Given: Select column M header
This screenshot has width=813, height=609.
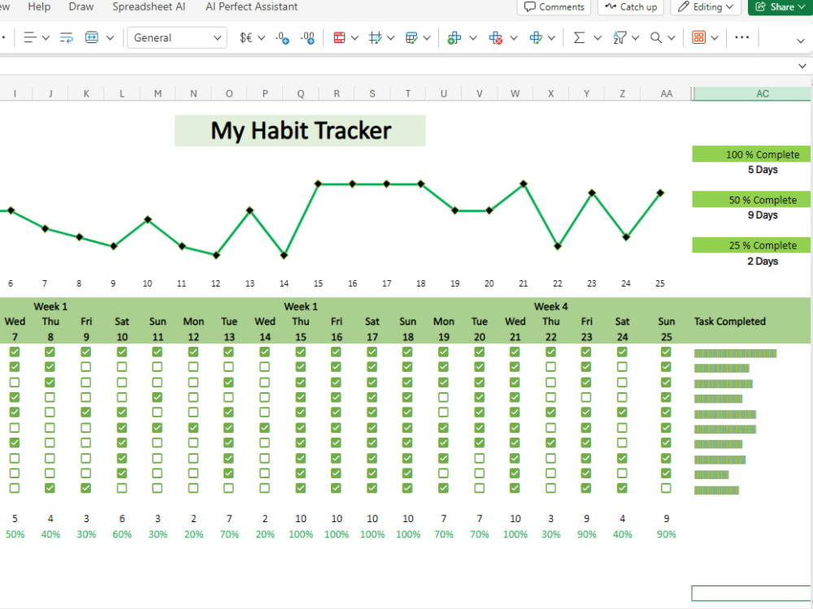Looking at the screenshot, I should pyautogui.click(x=158, y=93).
